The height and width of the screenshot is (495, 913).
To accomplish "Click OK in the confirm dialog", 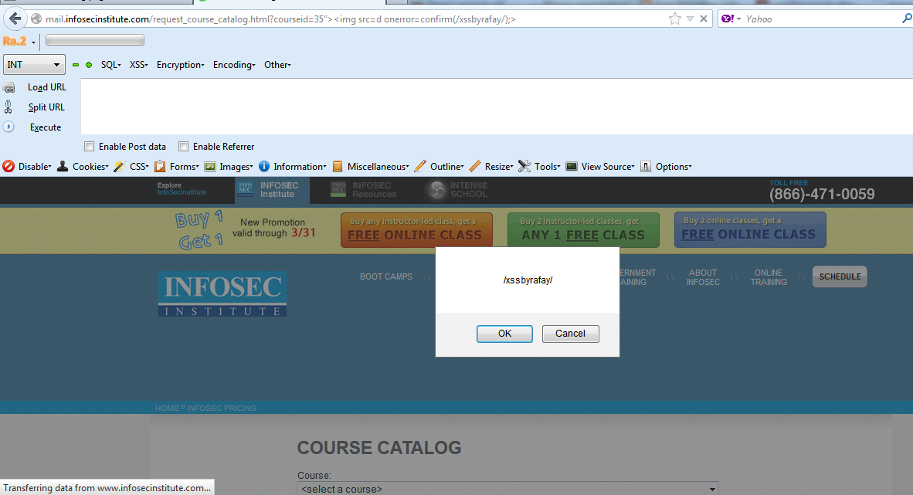I will pos(504,334).
